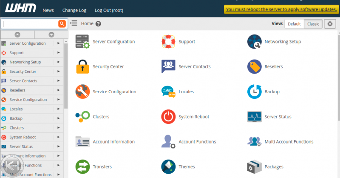
Task: Open the Networking Setup main icon
Action: pos(254,41)
